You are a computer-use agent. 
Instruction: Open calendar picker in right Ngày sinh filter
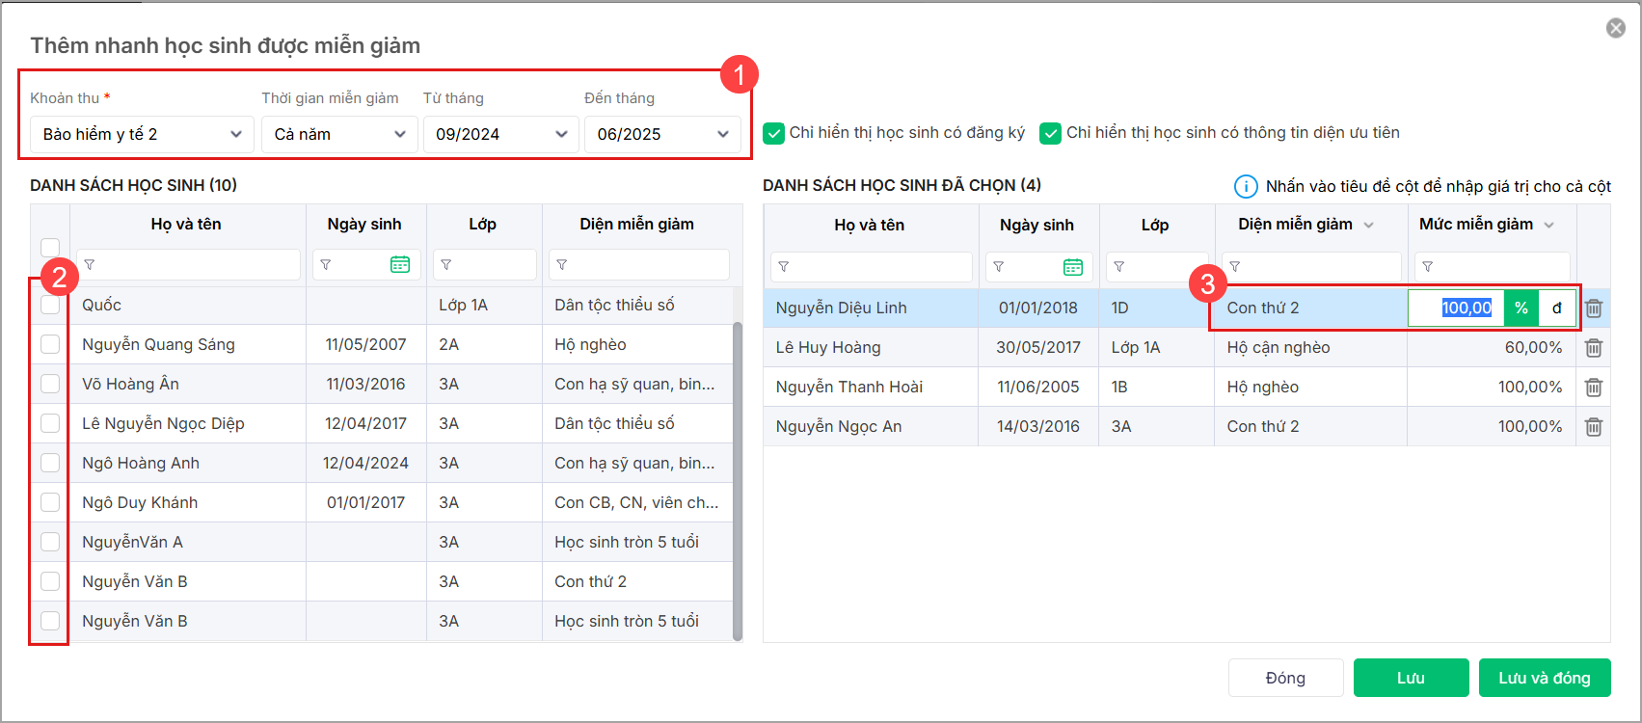tap(1073, 267)
